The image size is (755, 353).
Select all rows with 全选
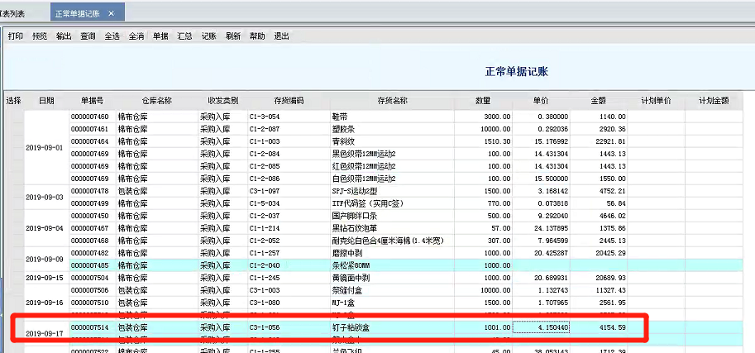(x=112, y=36)
